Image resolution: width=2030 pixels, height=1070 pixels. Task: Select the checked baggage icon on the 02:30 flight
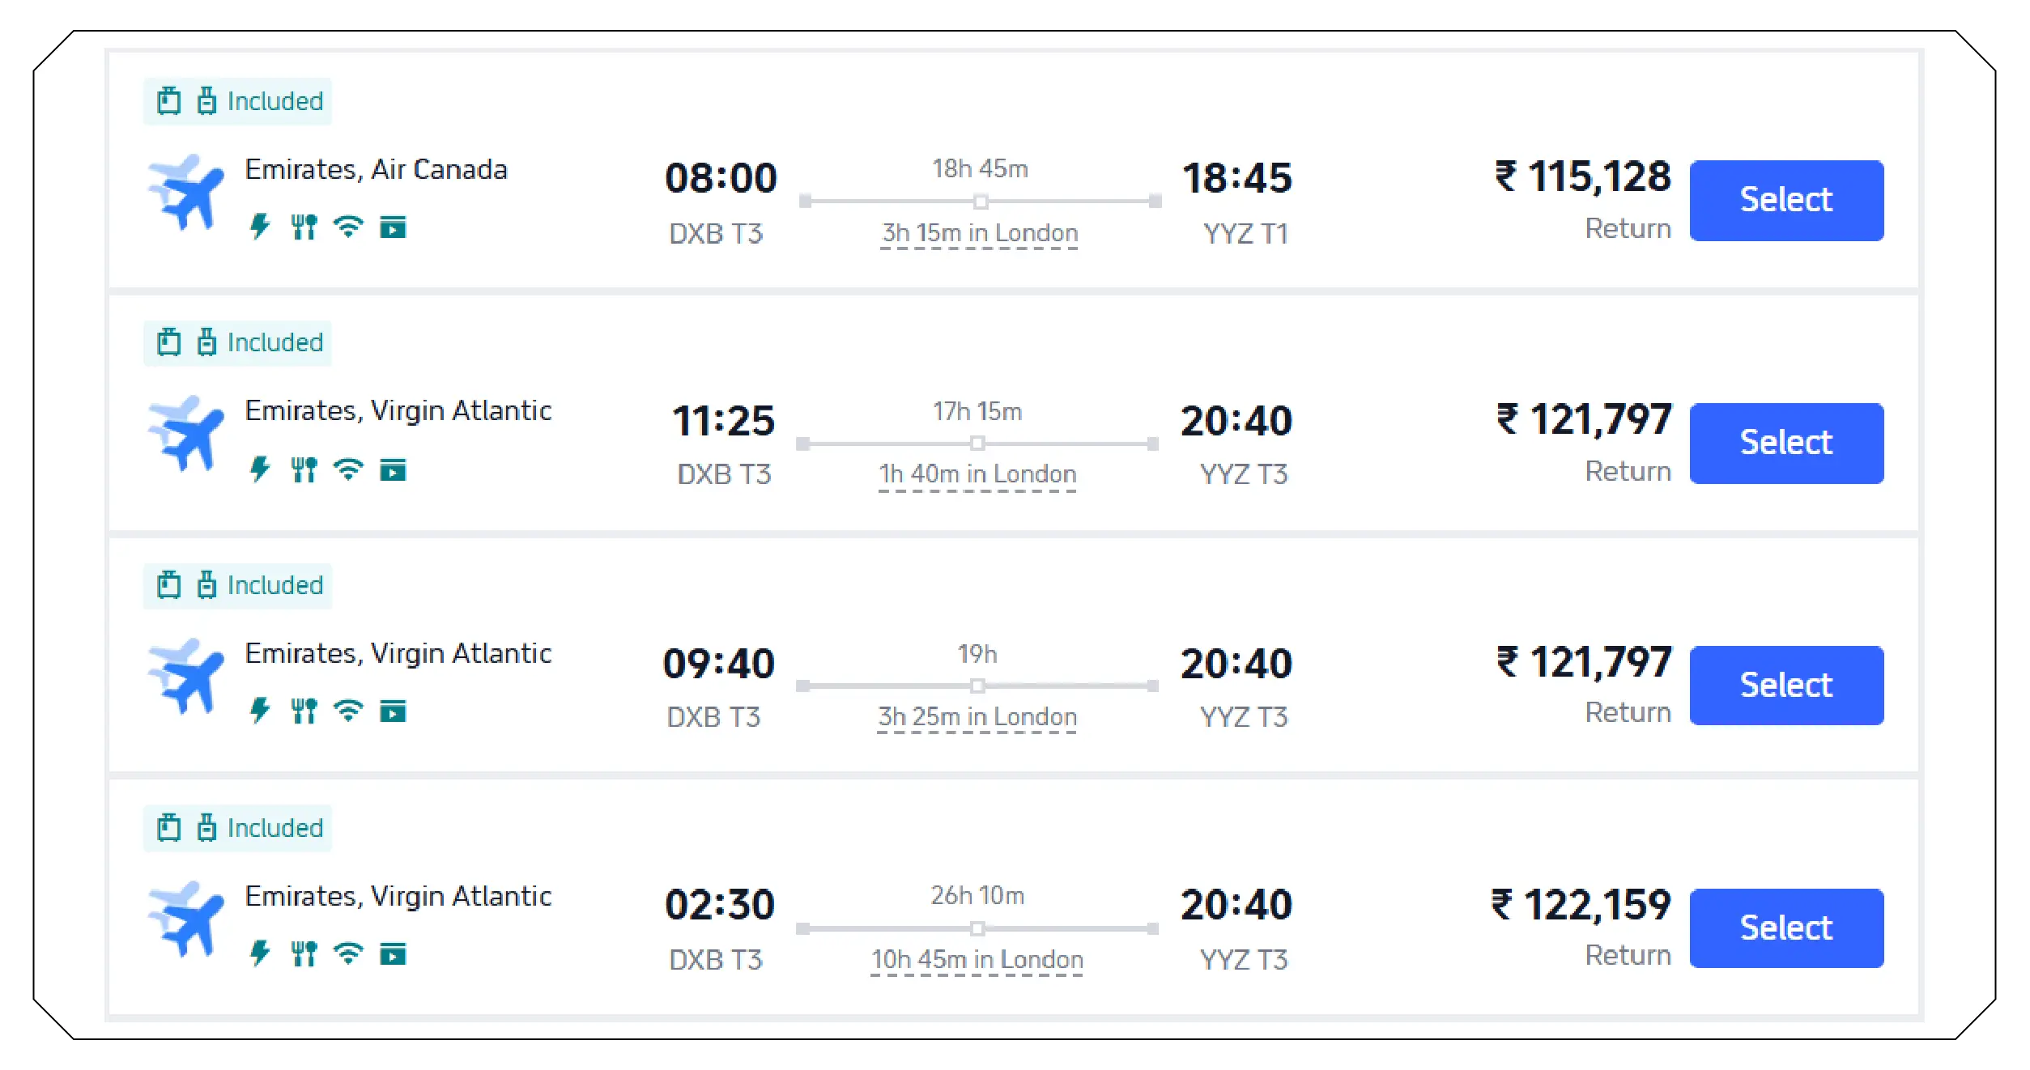207,827
